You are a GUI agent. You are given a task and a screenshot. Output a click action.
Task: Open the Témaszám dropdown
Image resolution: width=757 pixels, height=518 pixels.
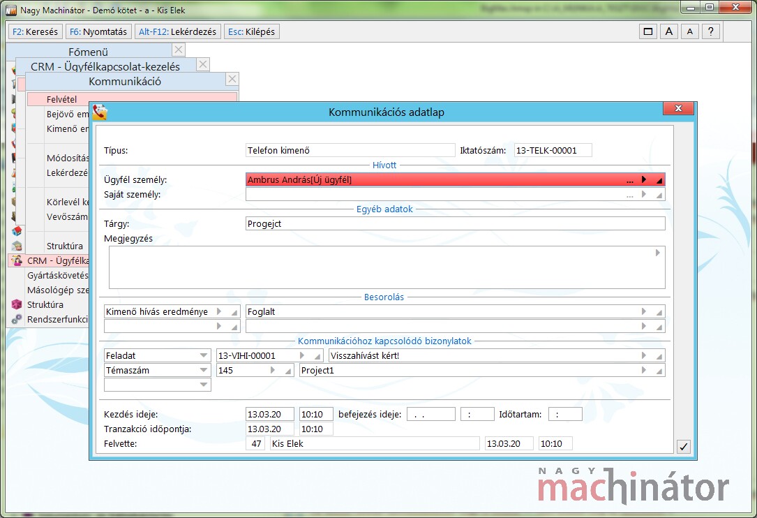(x=204, y=370)
